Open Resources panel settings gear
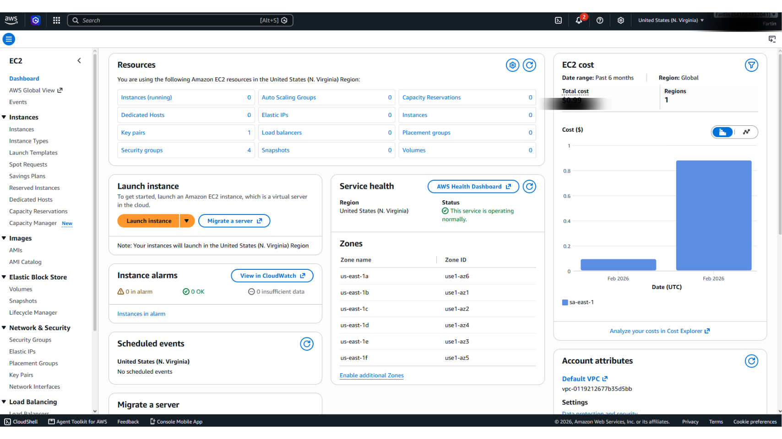This screenshot has height=439, width=782. 513,65
